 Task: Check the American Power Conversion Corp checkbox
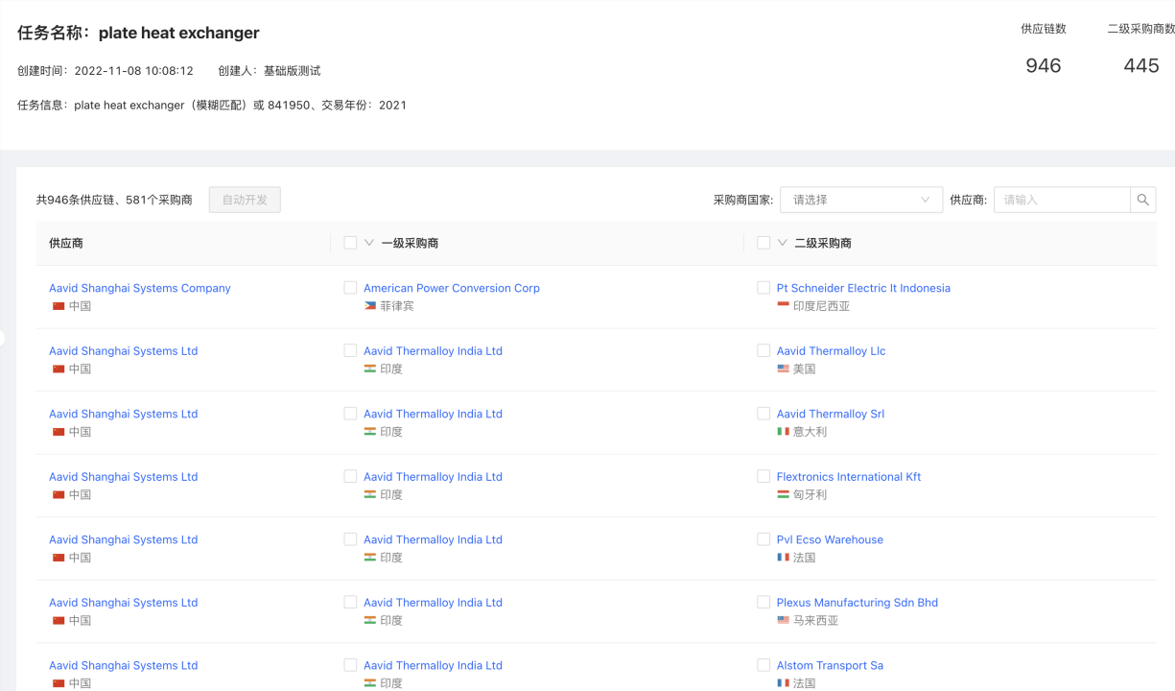coord(350,288)
